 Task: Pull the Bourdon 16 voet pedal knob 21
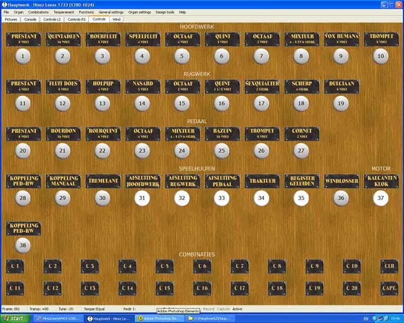point(62,150)
